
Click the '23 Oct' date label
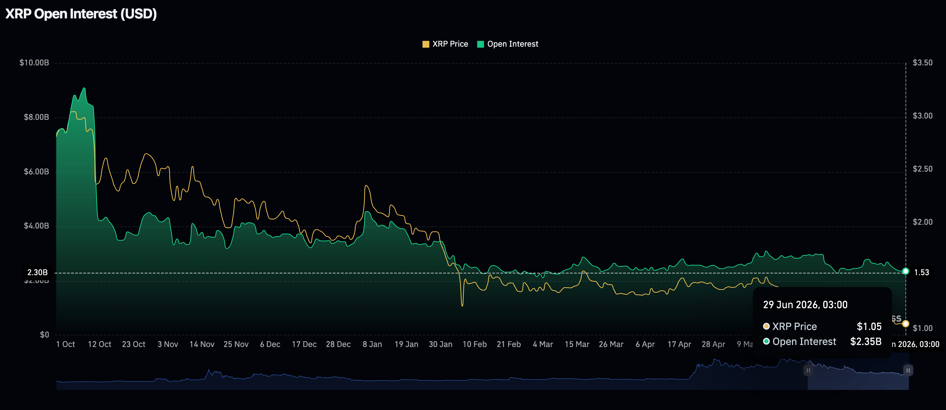[134, 344]
